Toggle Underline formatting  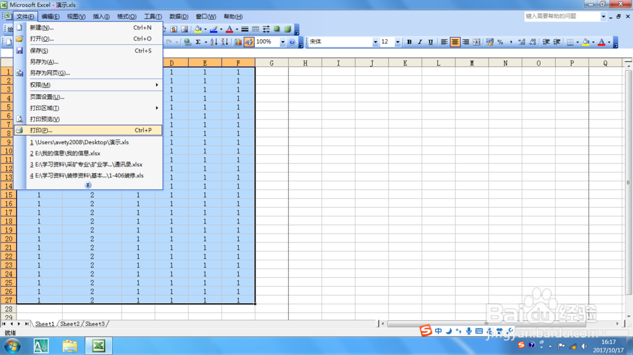point(430,42)
